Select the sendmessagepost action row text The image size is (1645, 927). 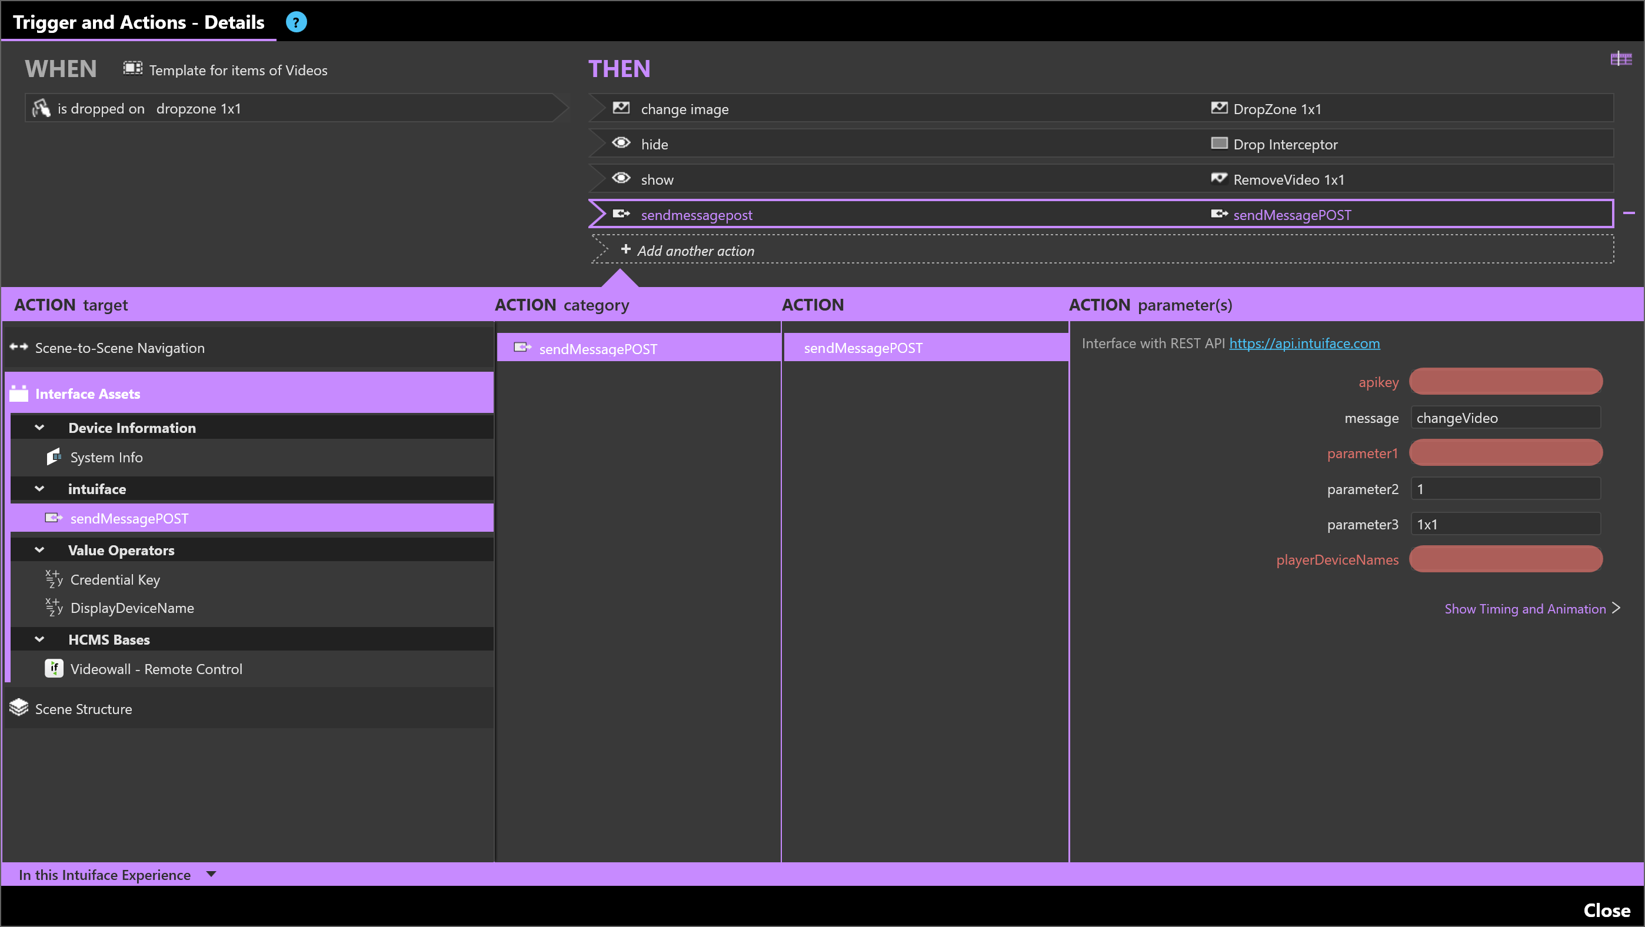click(696, 215)
